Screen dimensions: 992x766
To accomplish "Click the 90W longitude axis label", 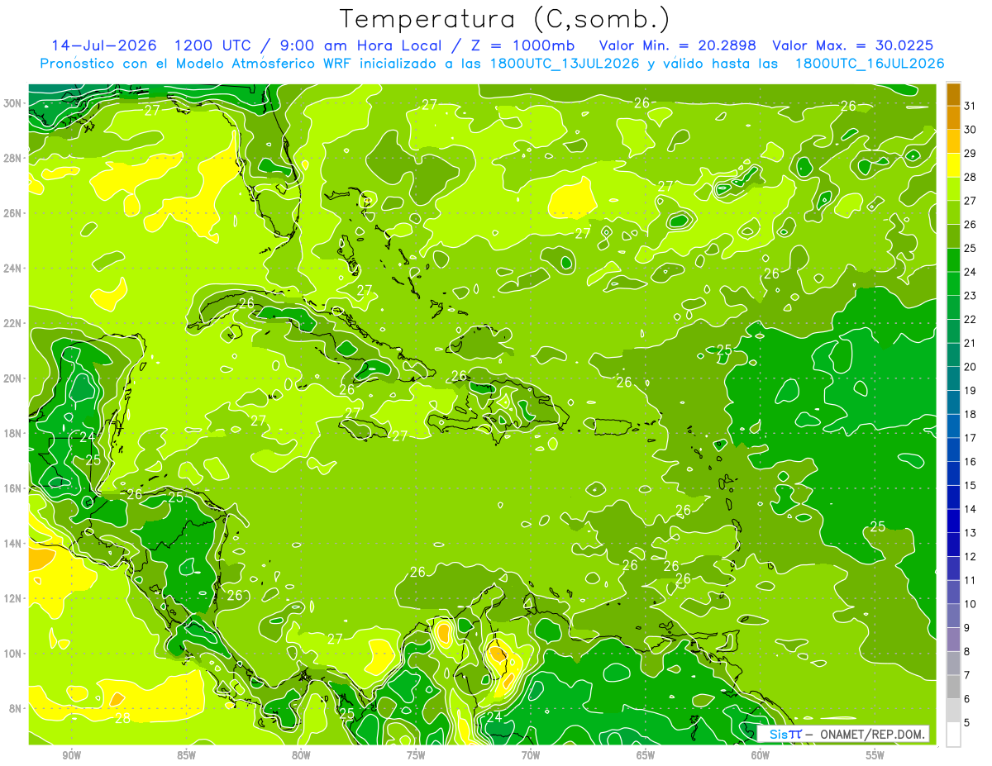I will click(x=71, y=755).
